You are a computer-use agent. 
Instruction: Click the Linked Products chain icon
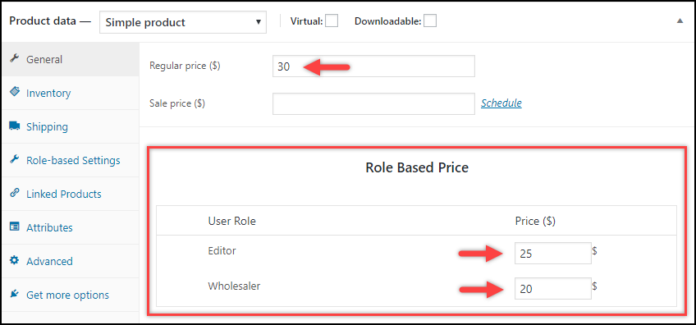[x=14, y=193]
